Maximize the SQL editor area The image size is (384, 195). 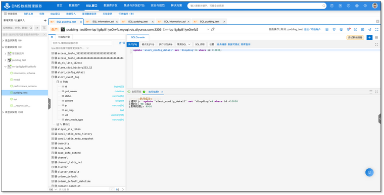[376, 44]
